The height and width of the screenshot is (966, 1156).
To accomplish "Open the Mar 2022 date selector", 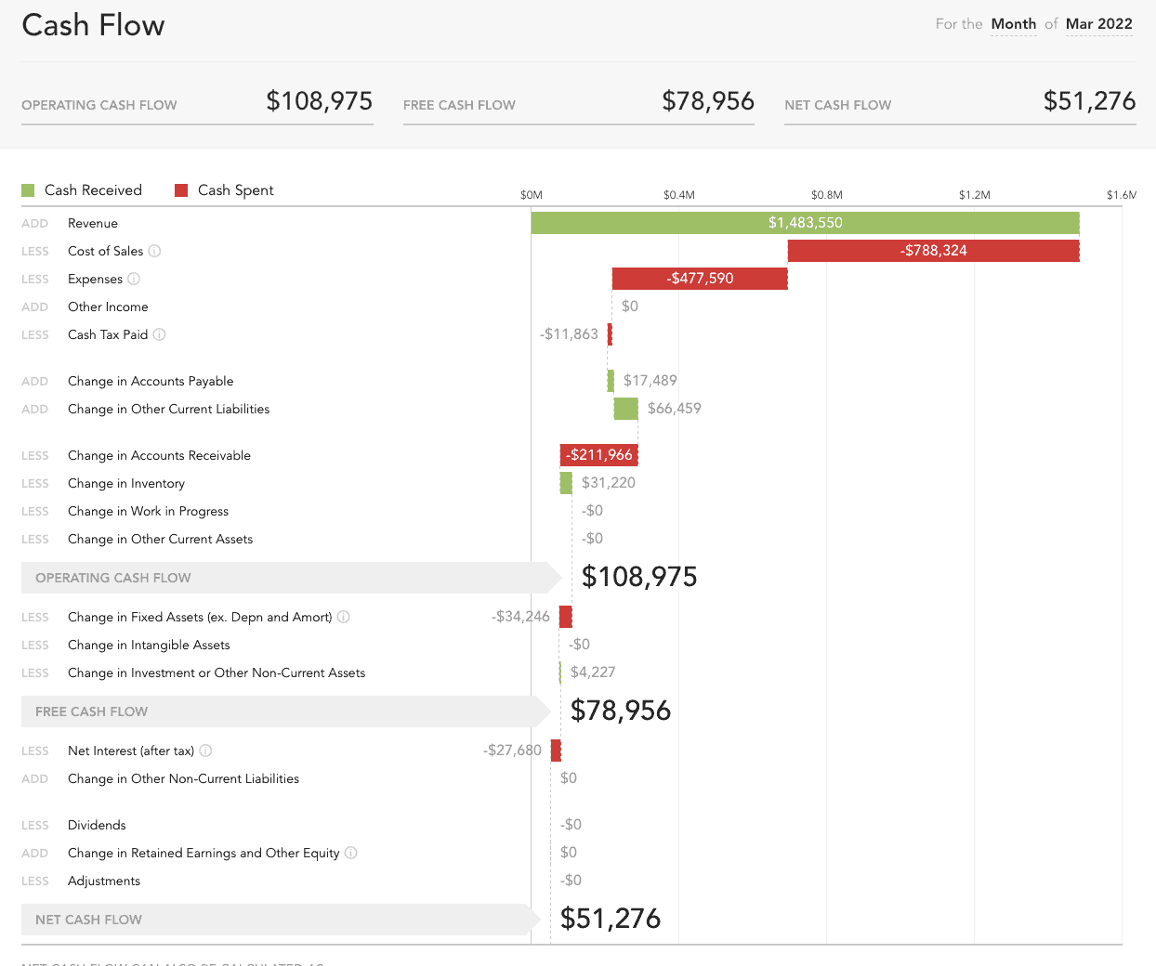I will pos(1099,24).
